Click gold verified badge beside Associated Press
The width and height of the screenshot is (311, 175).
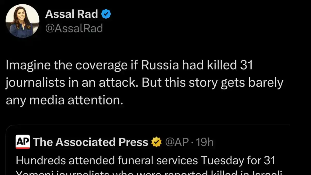tap(156, 142)
